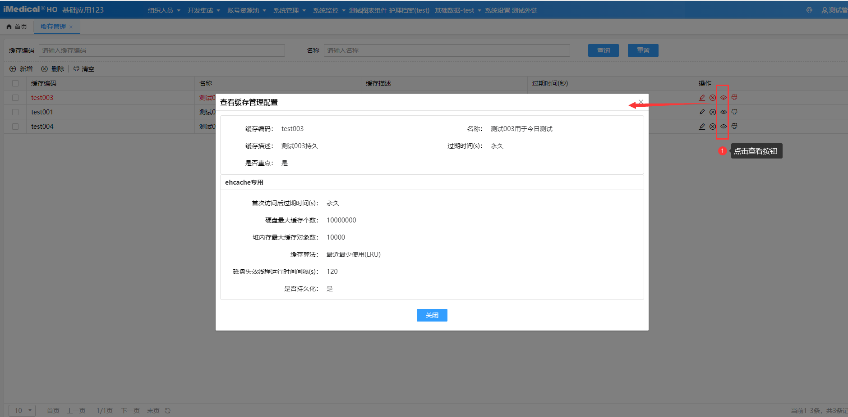This screenshot has height=417, width=848.
Task: Click the refresh icon in pagination bar
Action: point(168,411)
